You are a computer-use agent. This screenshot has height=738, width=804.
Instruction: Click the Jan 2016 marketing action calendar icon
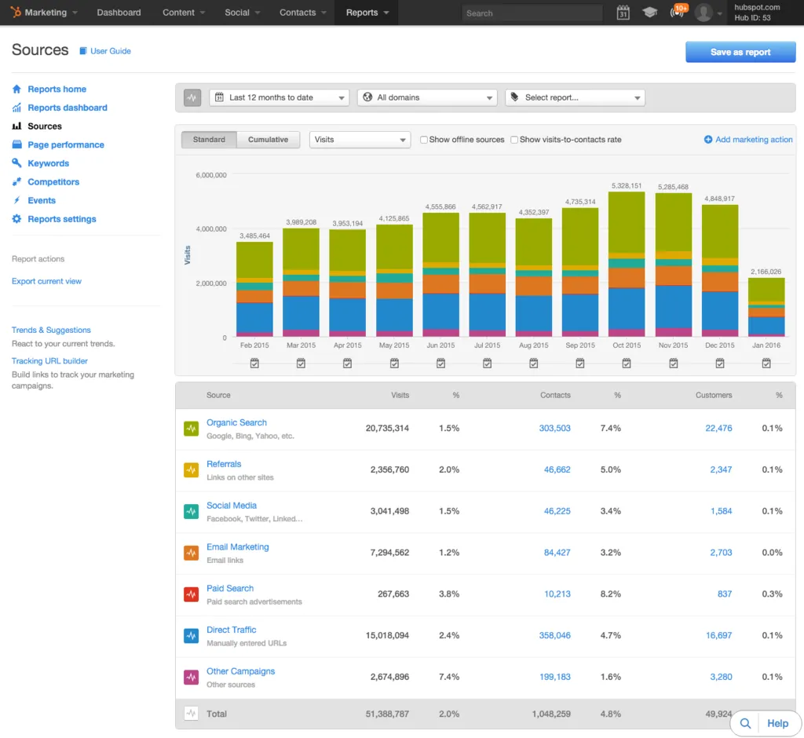click(766, 363)
